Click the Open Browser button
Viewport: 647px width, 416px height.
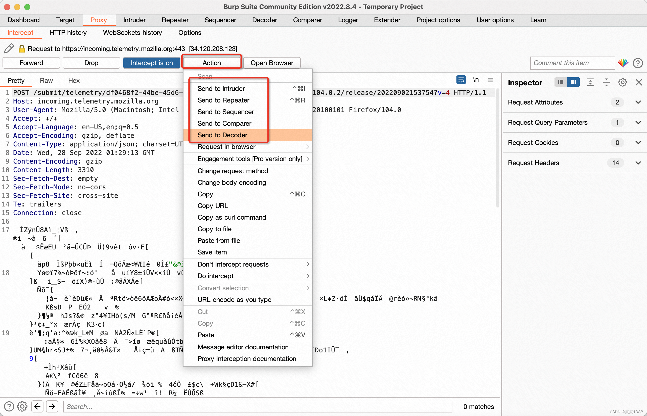coord(271,62)
